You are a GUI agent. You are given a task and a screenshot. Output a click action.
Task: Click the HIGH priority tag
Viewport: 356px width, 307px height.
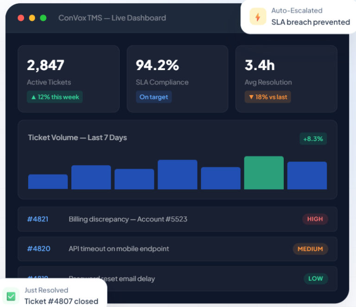[x=315, y=219]
